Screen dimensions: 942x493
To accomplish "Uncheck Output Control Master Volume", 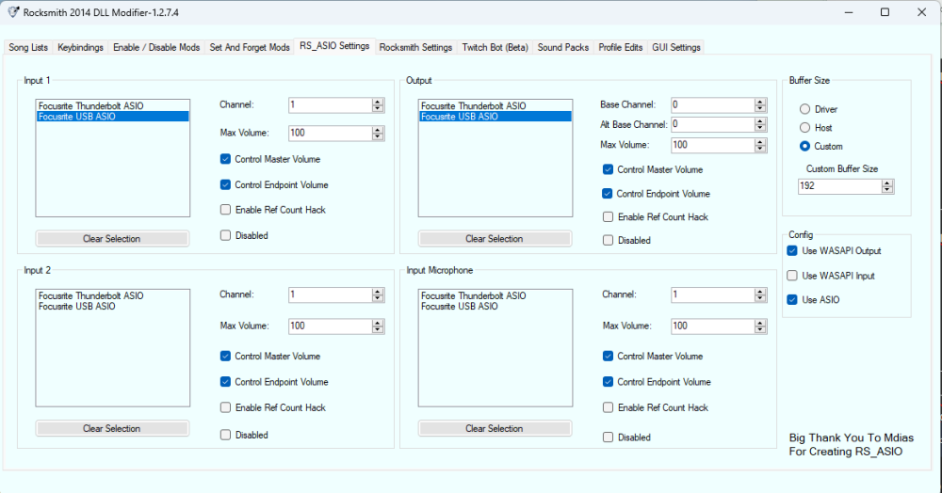I will (x=609, y=169).
